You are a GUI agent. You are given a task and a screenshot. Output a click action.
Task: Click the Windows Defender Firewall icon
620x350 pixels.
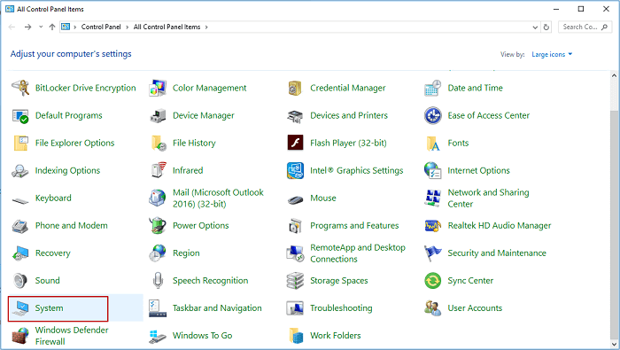pos(19,335)
